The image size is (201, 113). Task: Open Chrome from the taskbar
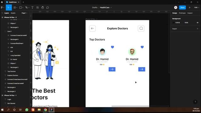click(45, 110)
